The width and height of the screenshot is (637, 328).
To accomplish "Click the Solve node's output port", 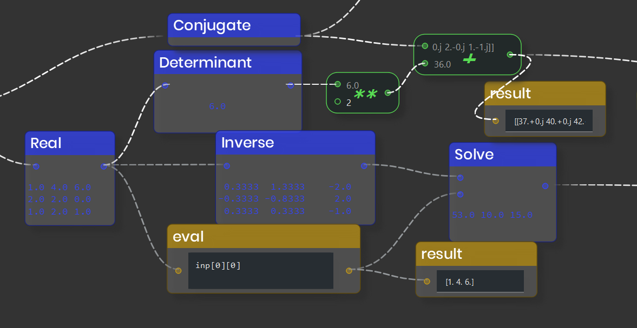I will coord(545,186).
